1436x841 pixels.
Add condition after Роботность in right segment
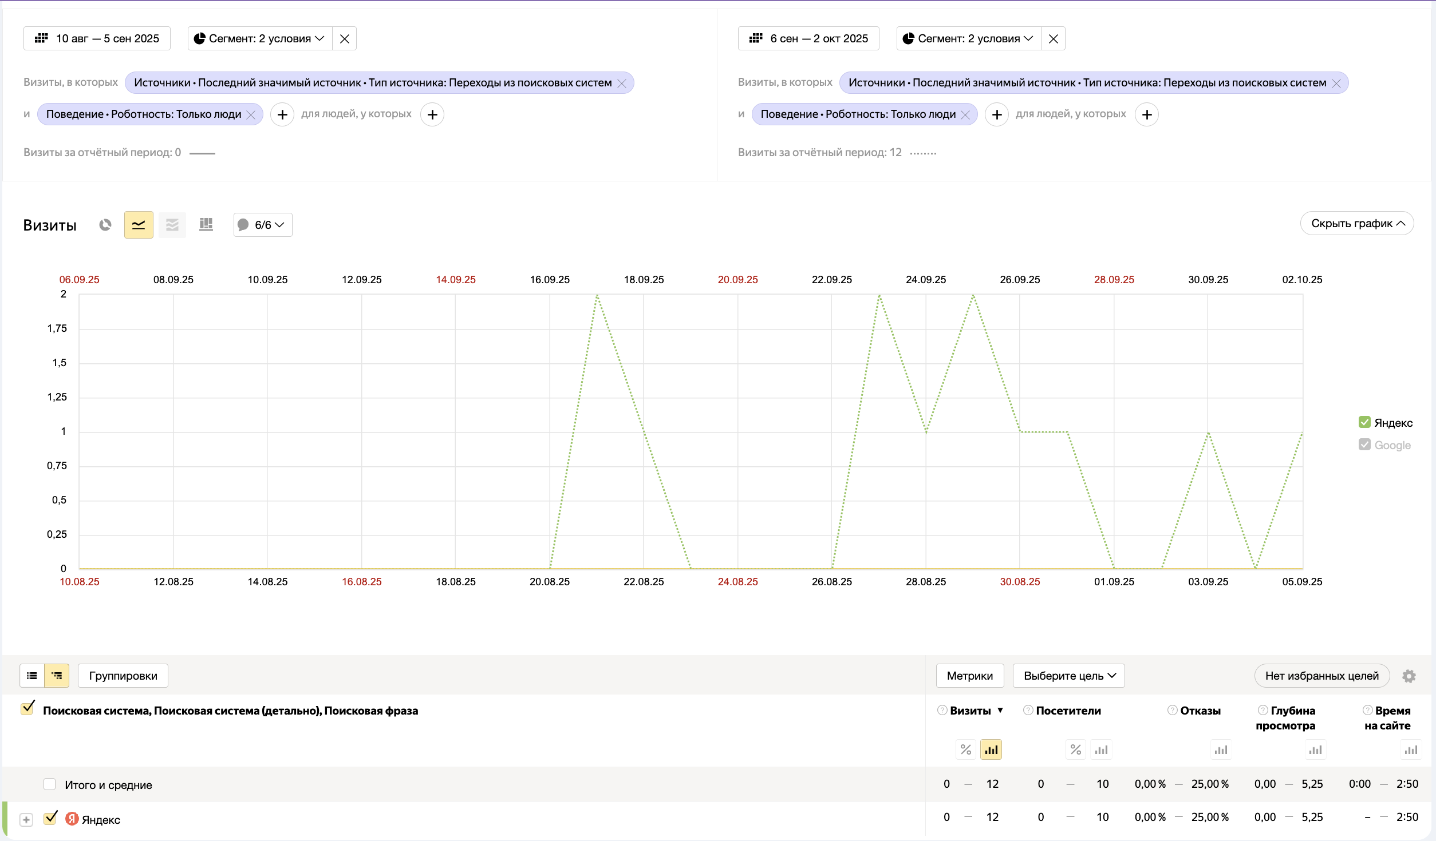[997, 114]
